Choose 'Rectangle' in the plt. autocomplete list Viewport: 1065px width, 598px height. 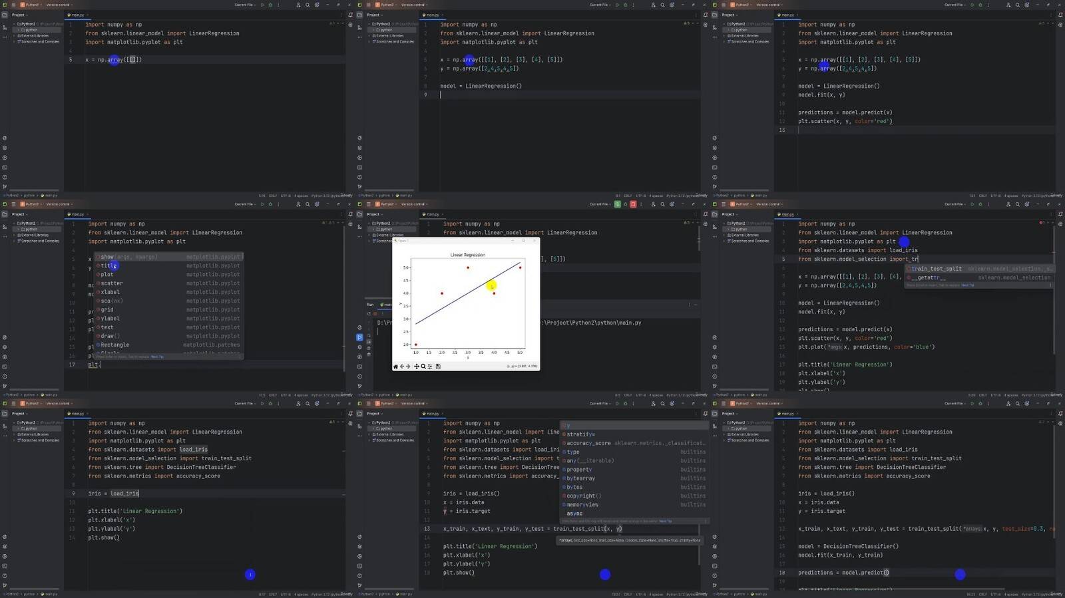pyautogui.click(x=169, y=345)
